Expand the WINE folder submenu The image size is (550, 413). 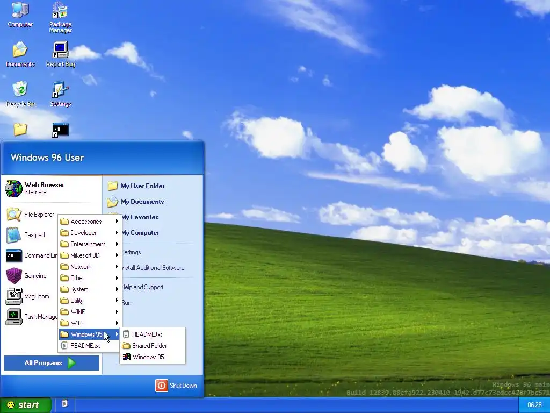pos(90,312)
